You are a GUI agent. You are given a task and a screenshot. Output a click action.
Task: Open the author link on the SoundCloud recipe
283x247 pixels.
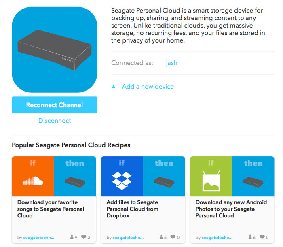tap(39, 238)
